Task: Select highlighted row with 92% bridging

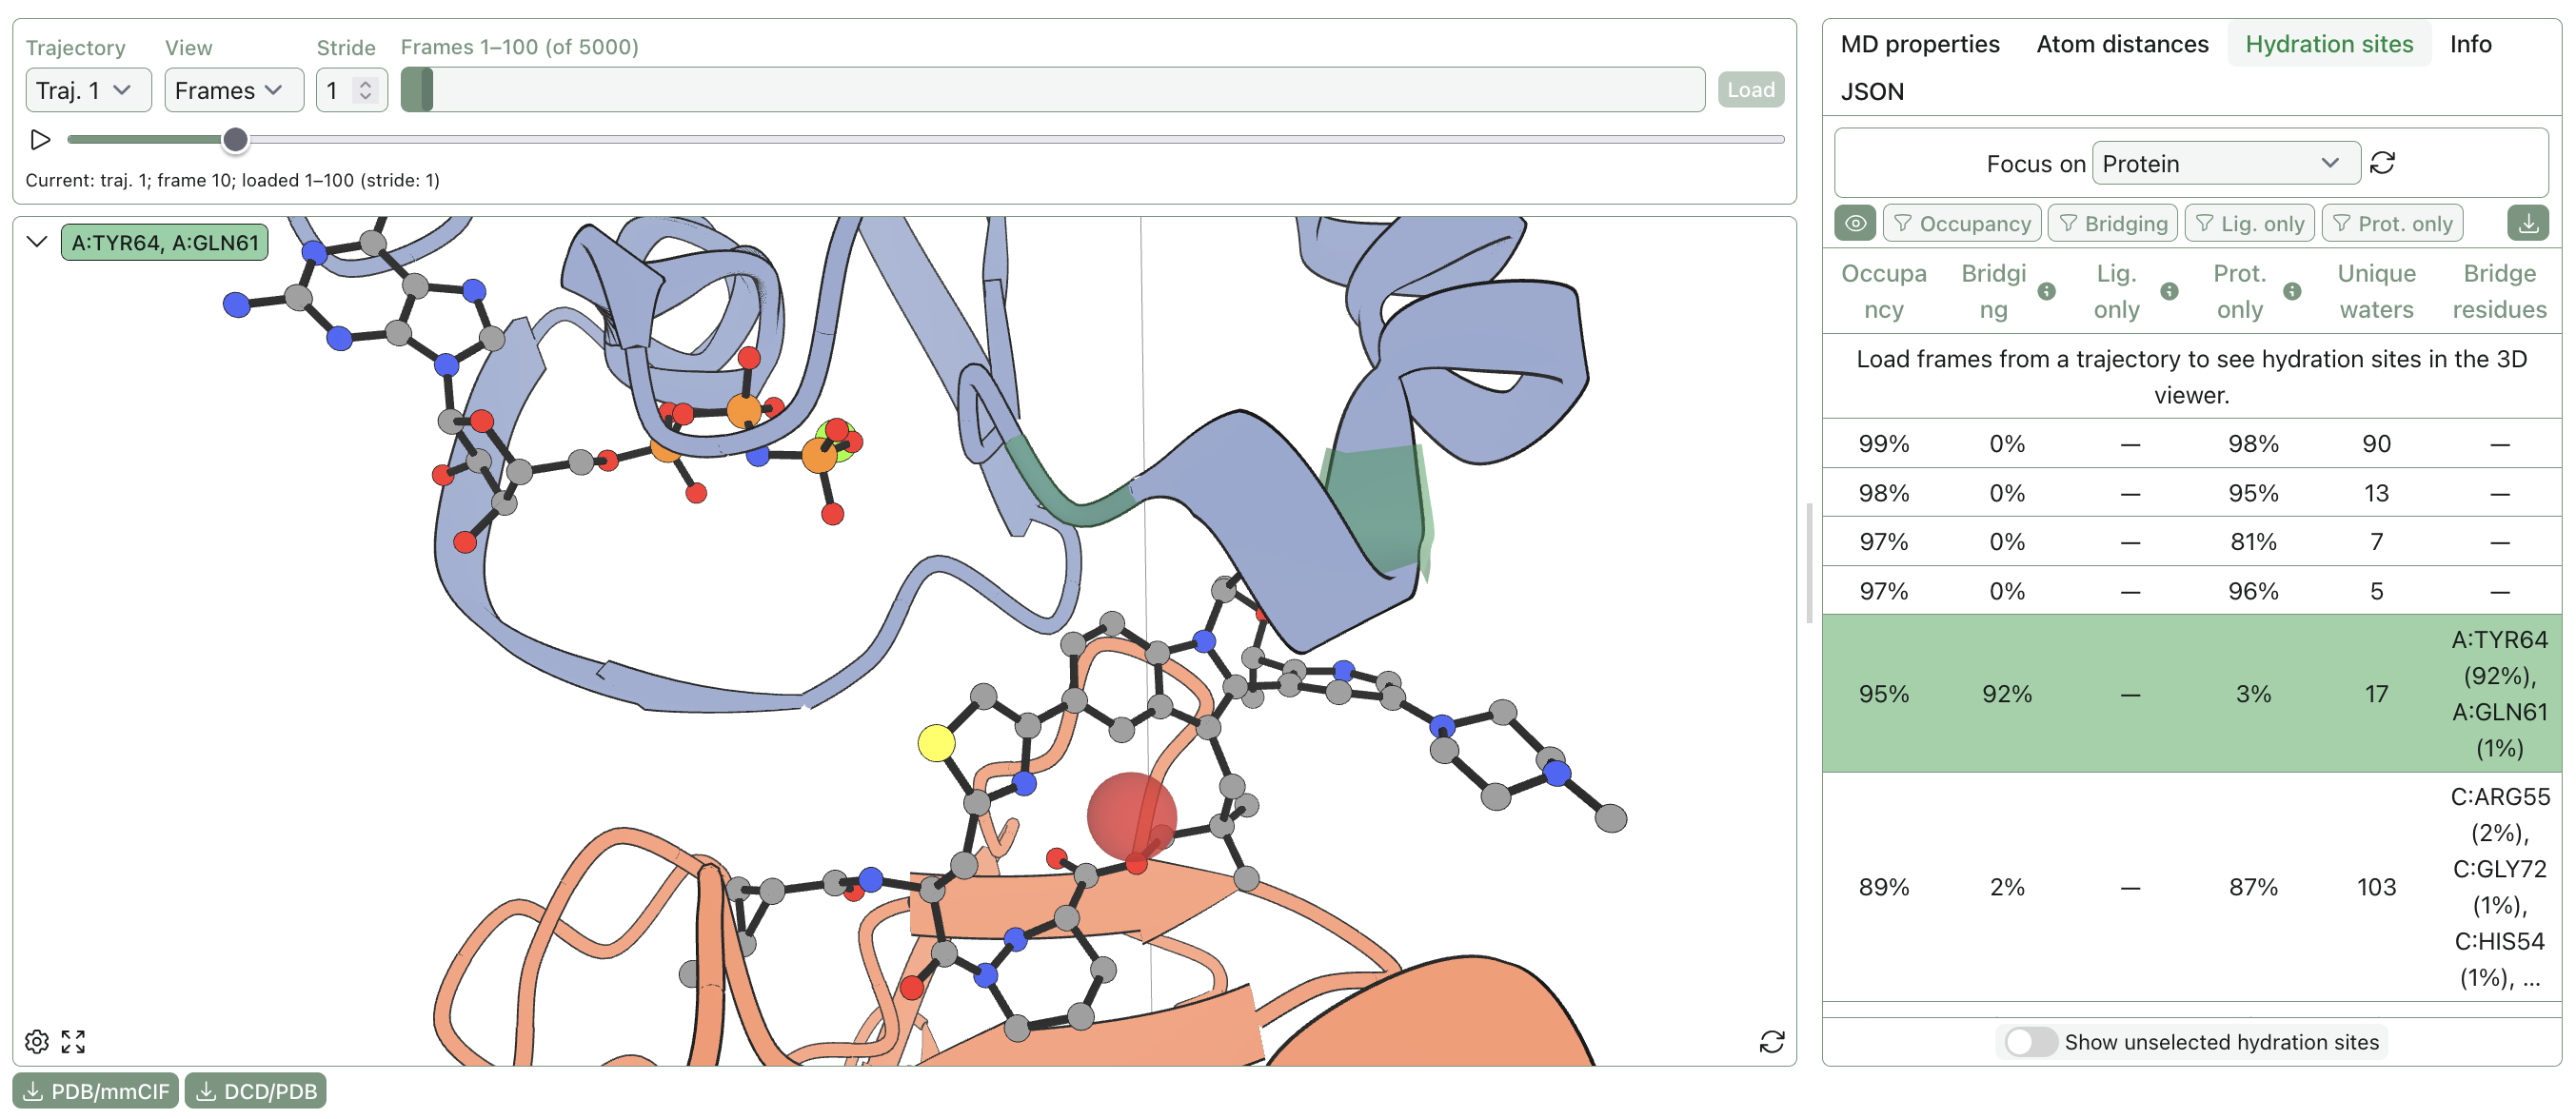Action: (2191, 694)
